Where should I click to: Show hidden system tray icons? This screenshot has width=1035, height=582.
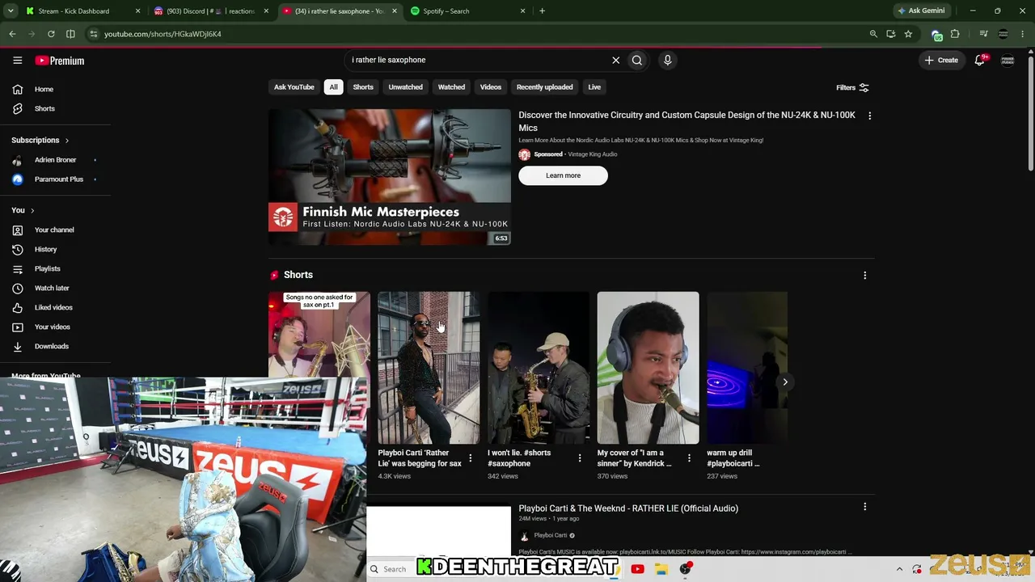point(899,569)
